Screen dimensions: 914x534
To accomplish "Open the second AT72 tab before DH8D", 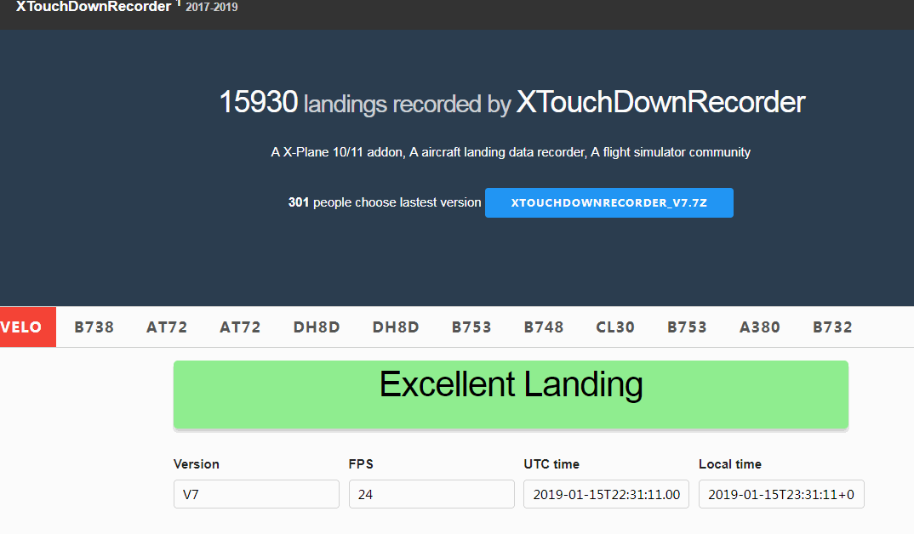I will [240, 327].
